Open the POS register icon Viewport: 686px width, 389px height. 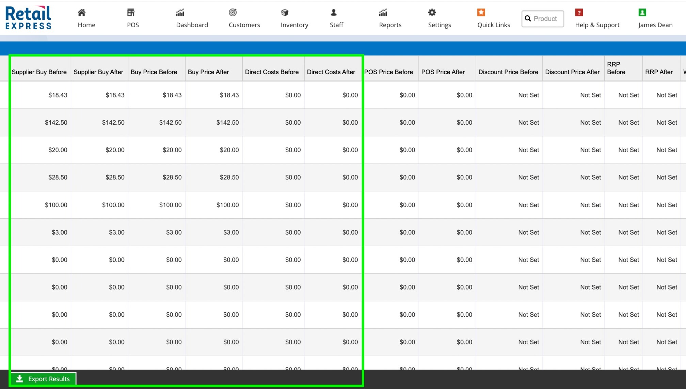(131, 13)
